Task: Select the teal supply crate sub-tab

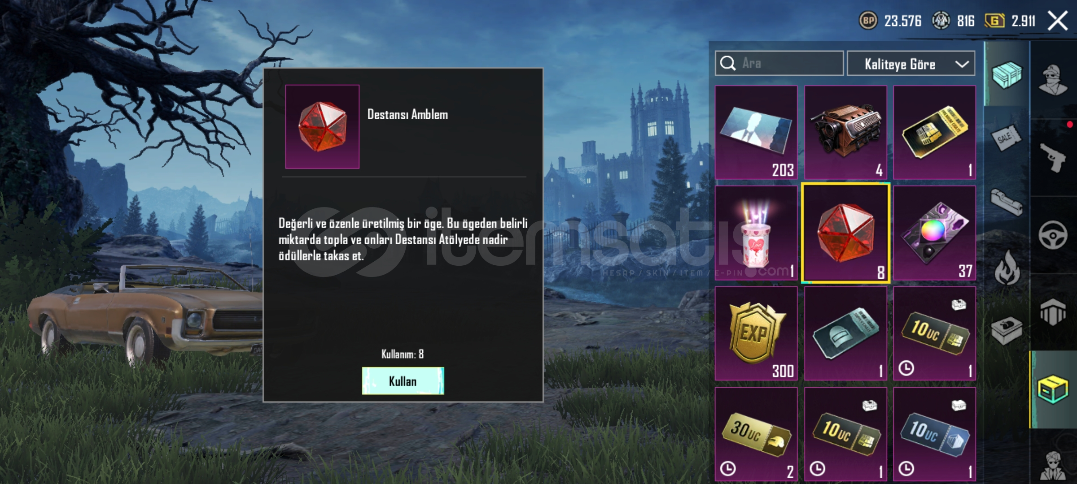Action: pyautogui.click(x=1007, y=75)
